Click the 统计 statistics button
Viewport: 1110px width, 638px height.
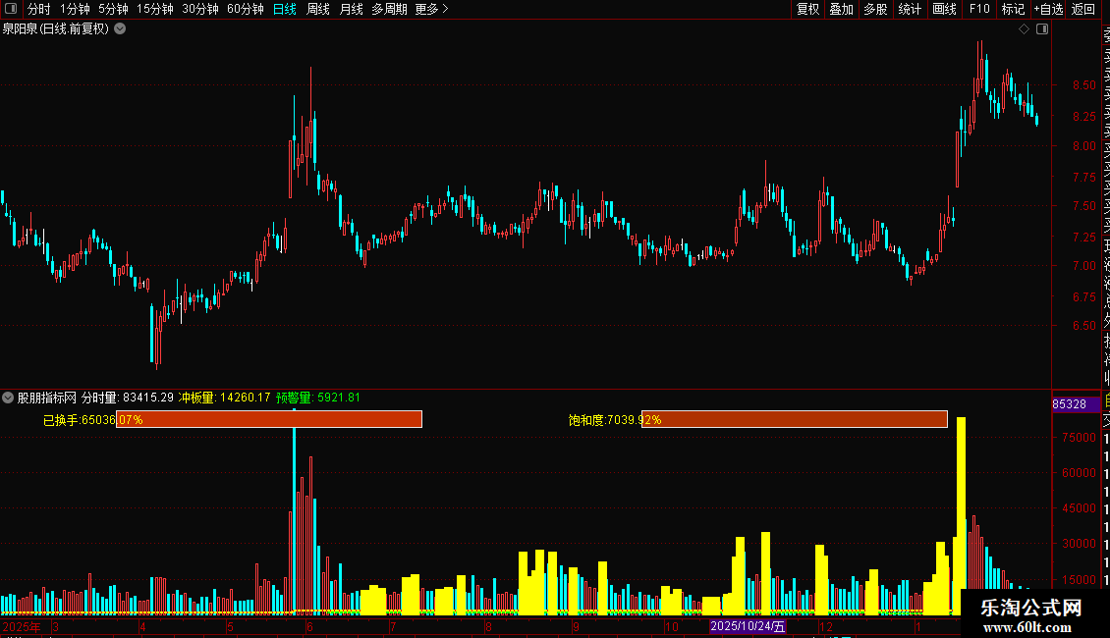tap(910, 9)
